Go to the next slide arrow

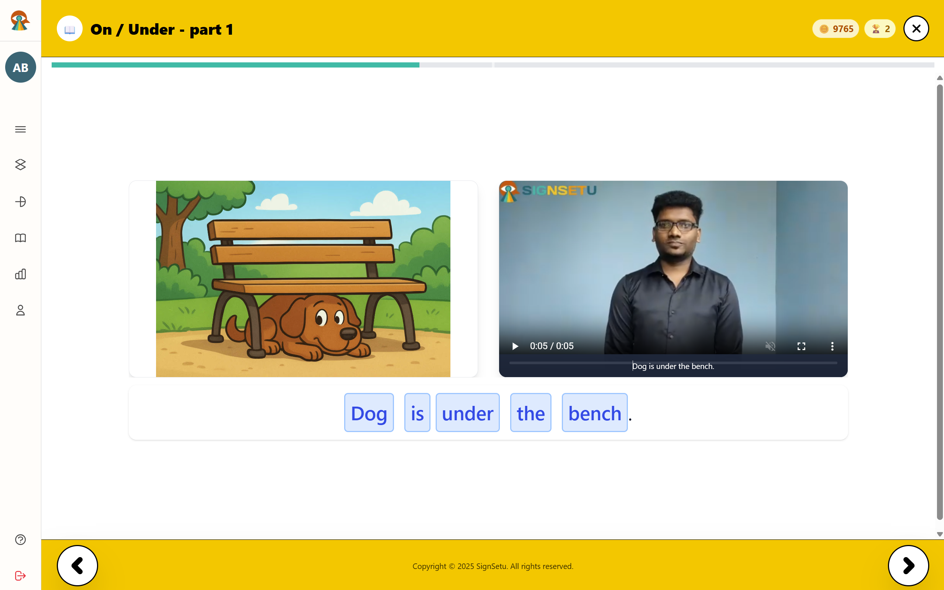909,565
